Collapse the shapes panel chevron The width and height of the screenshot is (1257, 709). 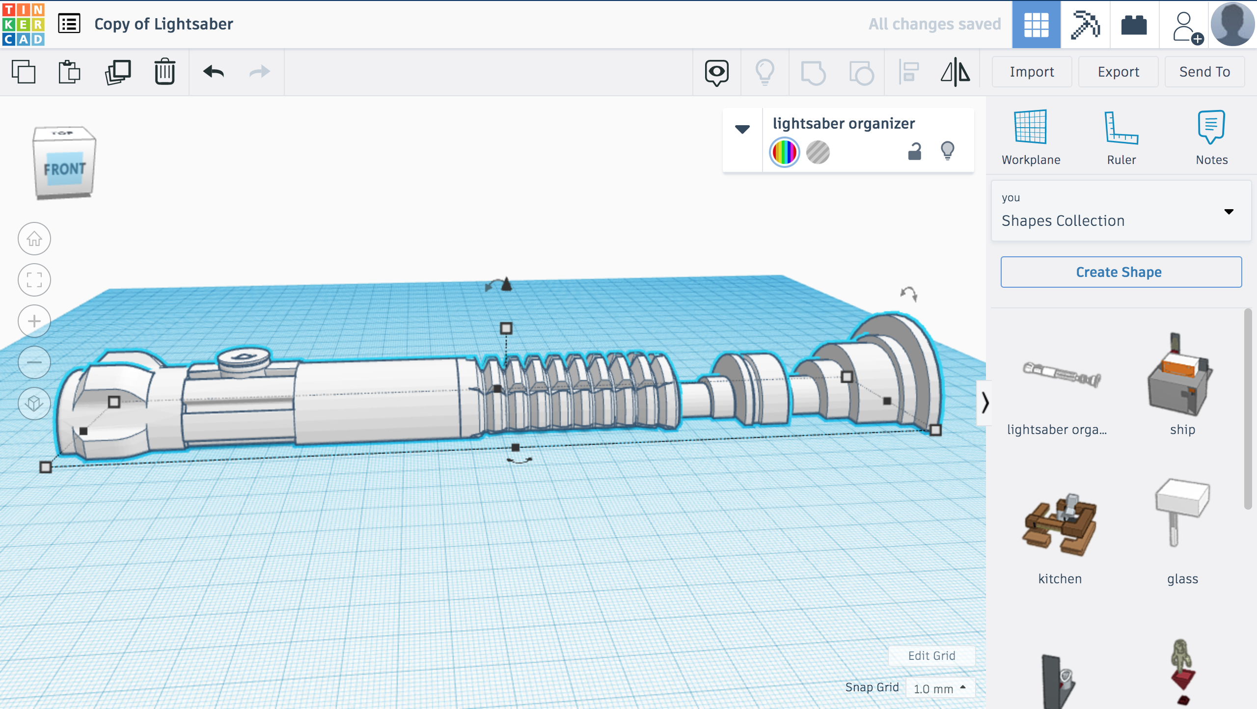tap(984, 403)
